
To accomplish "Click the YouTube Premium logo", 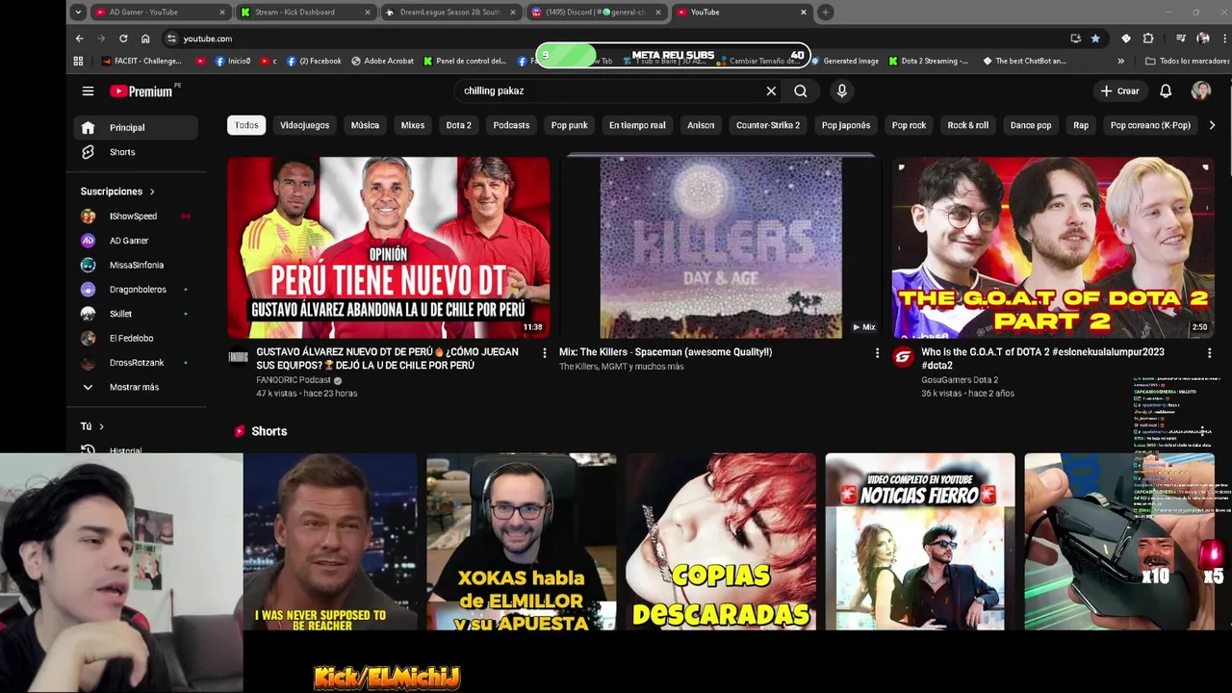I will coord(141,90).
